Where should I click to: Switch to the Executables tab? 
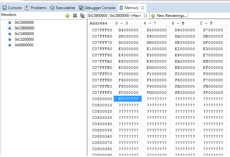[x=62, y=8]
